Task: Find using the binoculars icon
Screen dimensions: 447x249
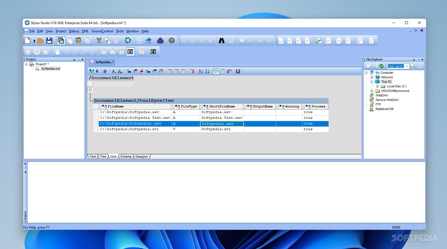Action: pos(222,41)
